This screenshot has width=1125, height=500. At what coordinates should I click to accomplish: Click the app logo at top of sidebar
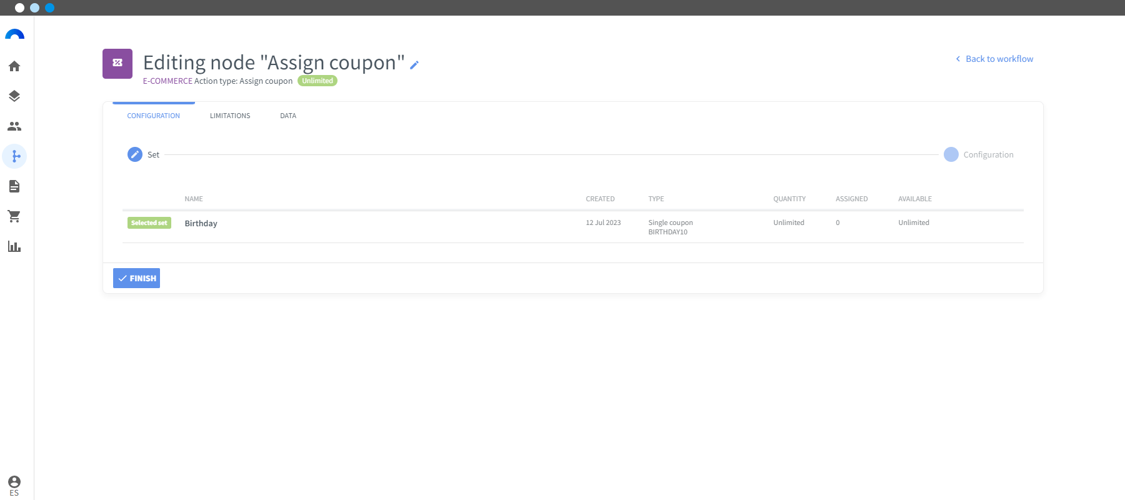[14, 35]
